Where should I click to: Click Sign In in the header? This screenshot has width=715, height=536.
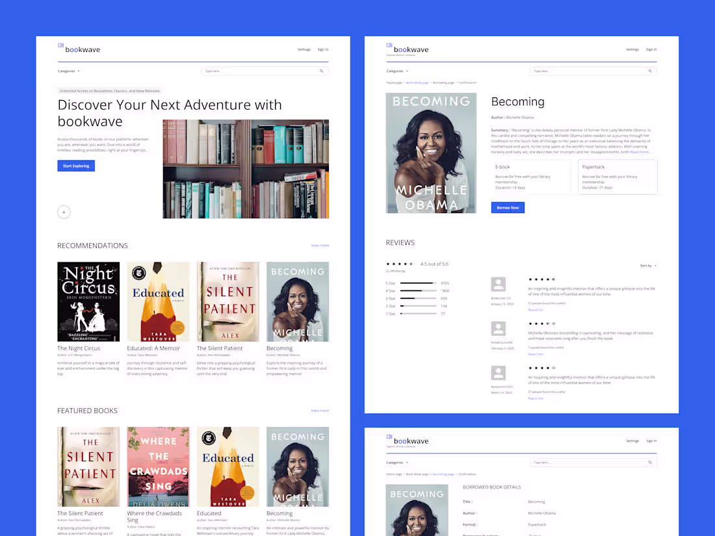(323, 49)
